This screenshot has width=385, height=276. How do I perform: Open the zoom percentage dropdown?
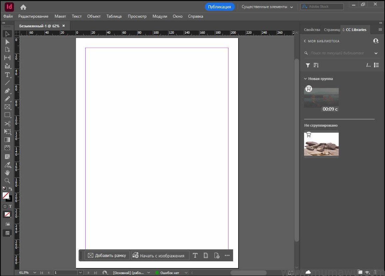(x=34, y=272)
